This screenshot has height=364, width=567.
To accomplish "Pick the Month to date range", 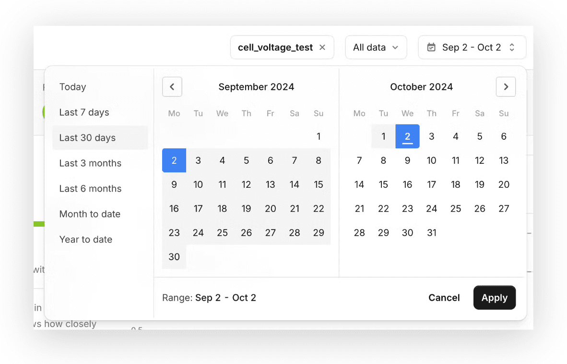I will click(x=90, y=214).
